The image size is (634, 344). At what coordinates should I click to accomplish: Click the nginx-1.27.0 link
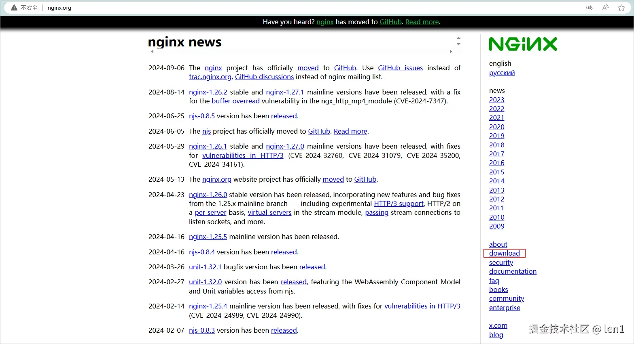285,146
